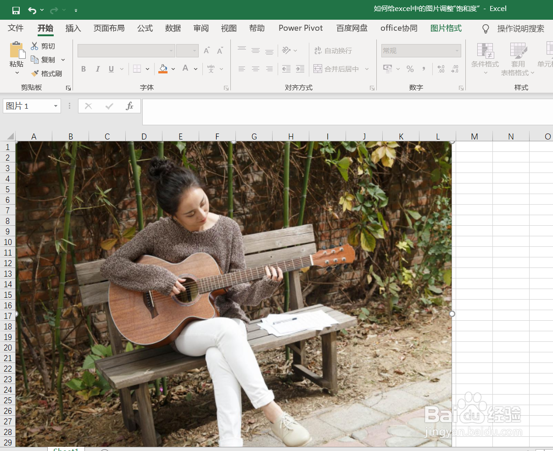Open the 文件 menu tab
The image size is (553, 451).
[16, 28]
